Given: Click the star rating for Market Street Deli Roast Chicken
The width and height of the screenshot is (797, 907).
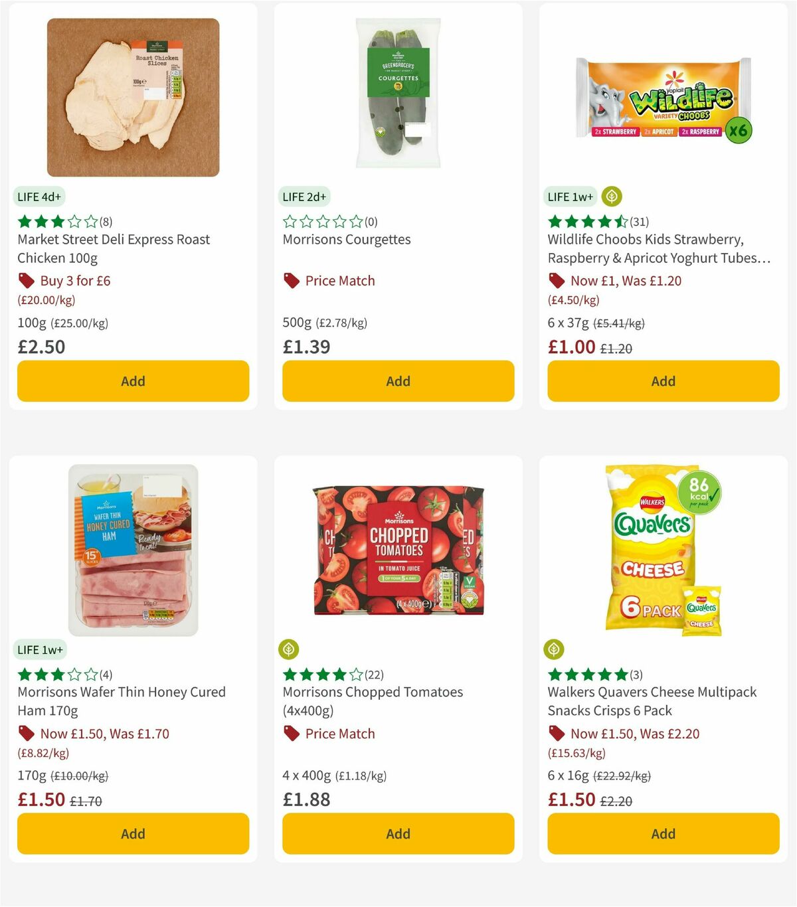Looking at the screenshot, I should [56, 221].
